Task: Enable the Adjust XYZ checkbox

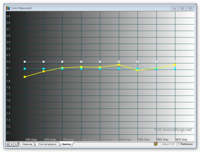Action: (x=160, y=144)
